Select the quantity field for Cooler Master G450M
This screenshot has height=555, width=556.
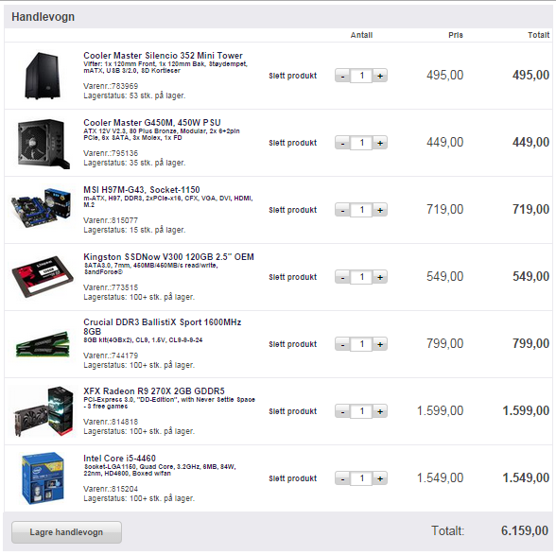tap(361, 143)
